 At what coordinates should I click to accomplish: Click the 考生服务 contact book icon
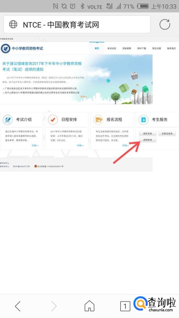tap(144, 120)
